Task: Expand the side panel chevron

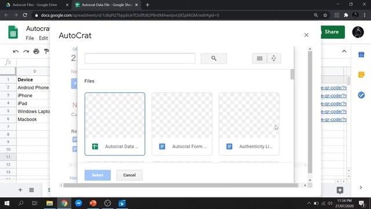Action: (x=361, y=188)
